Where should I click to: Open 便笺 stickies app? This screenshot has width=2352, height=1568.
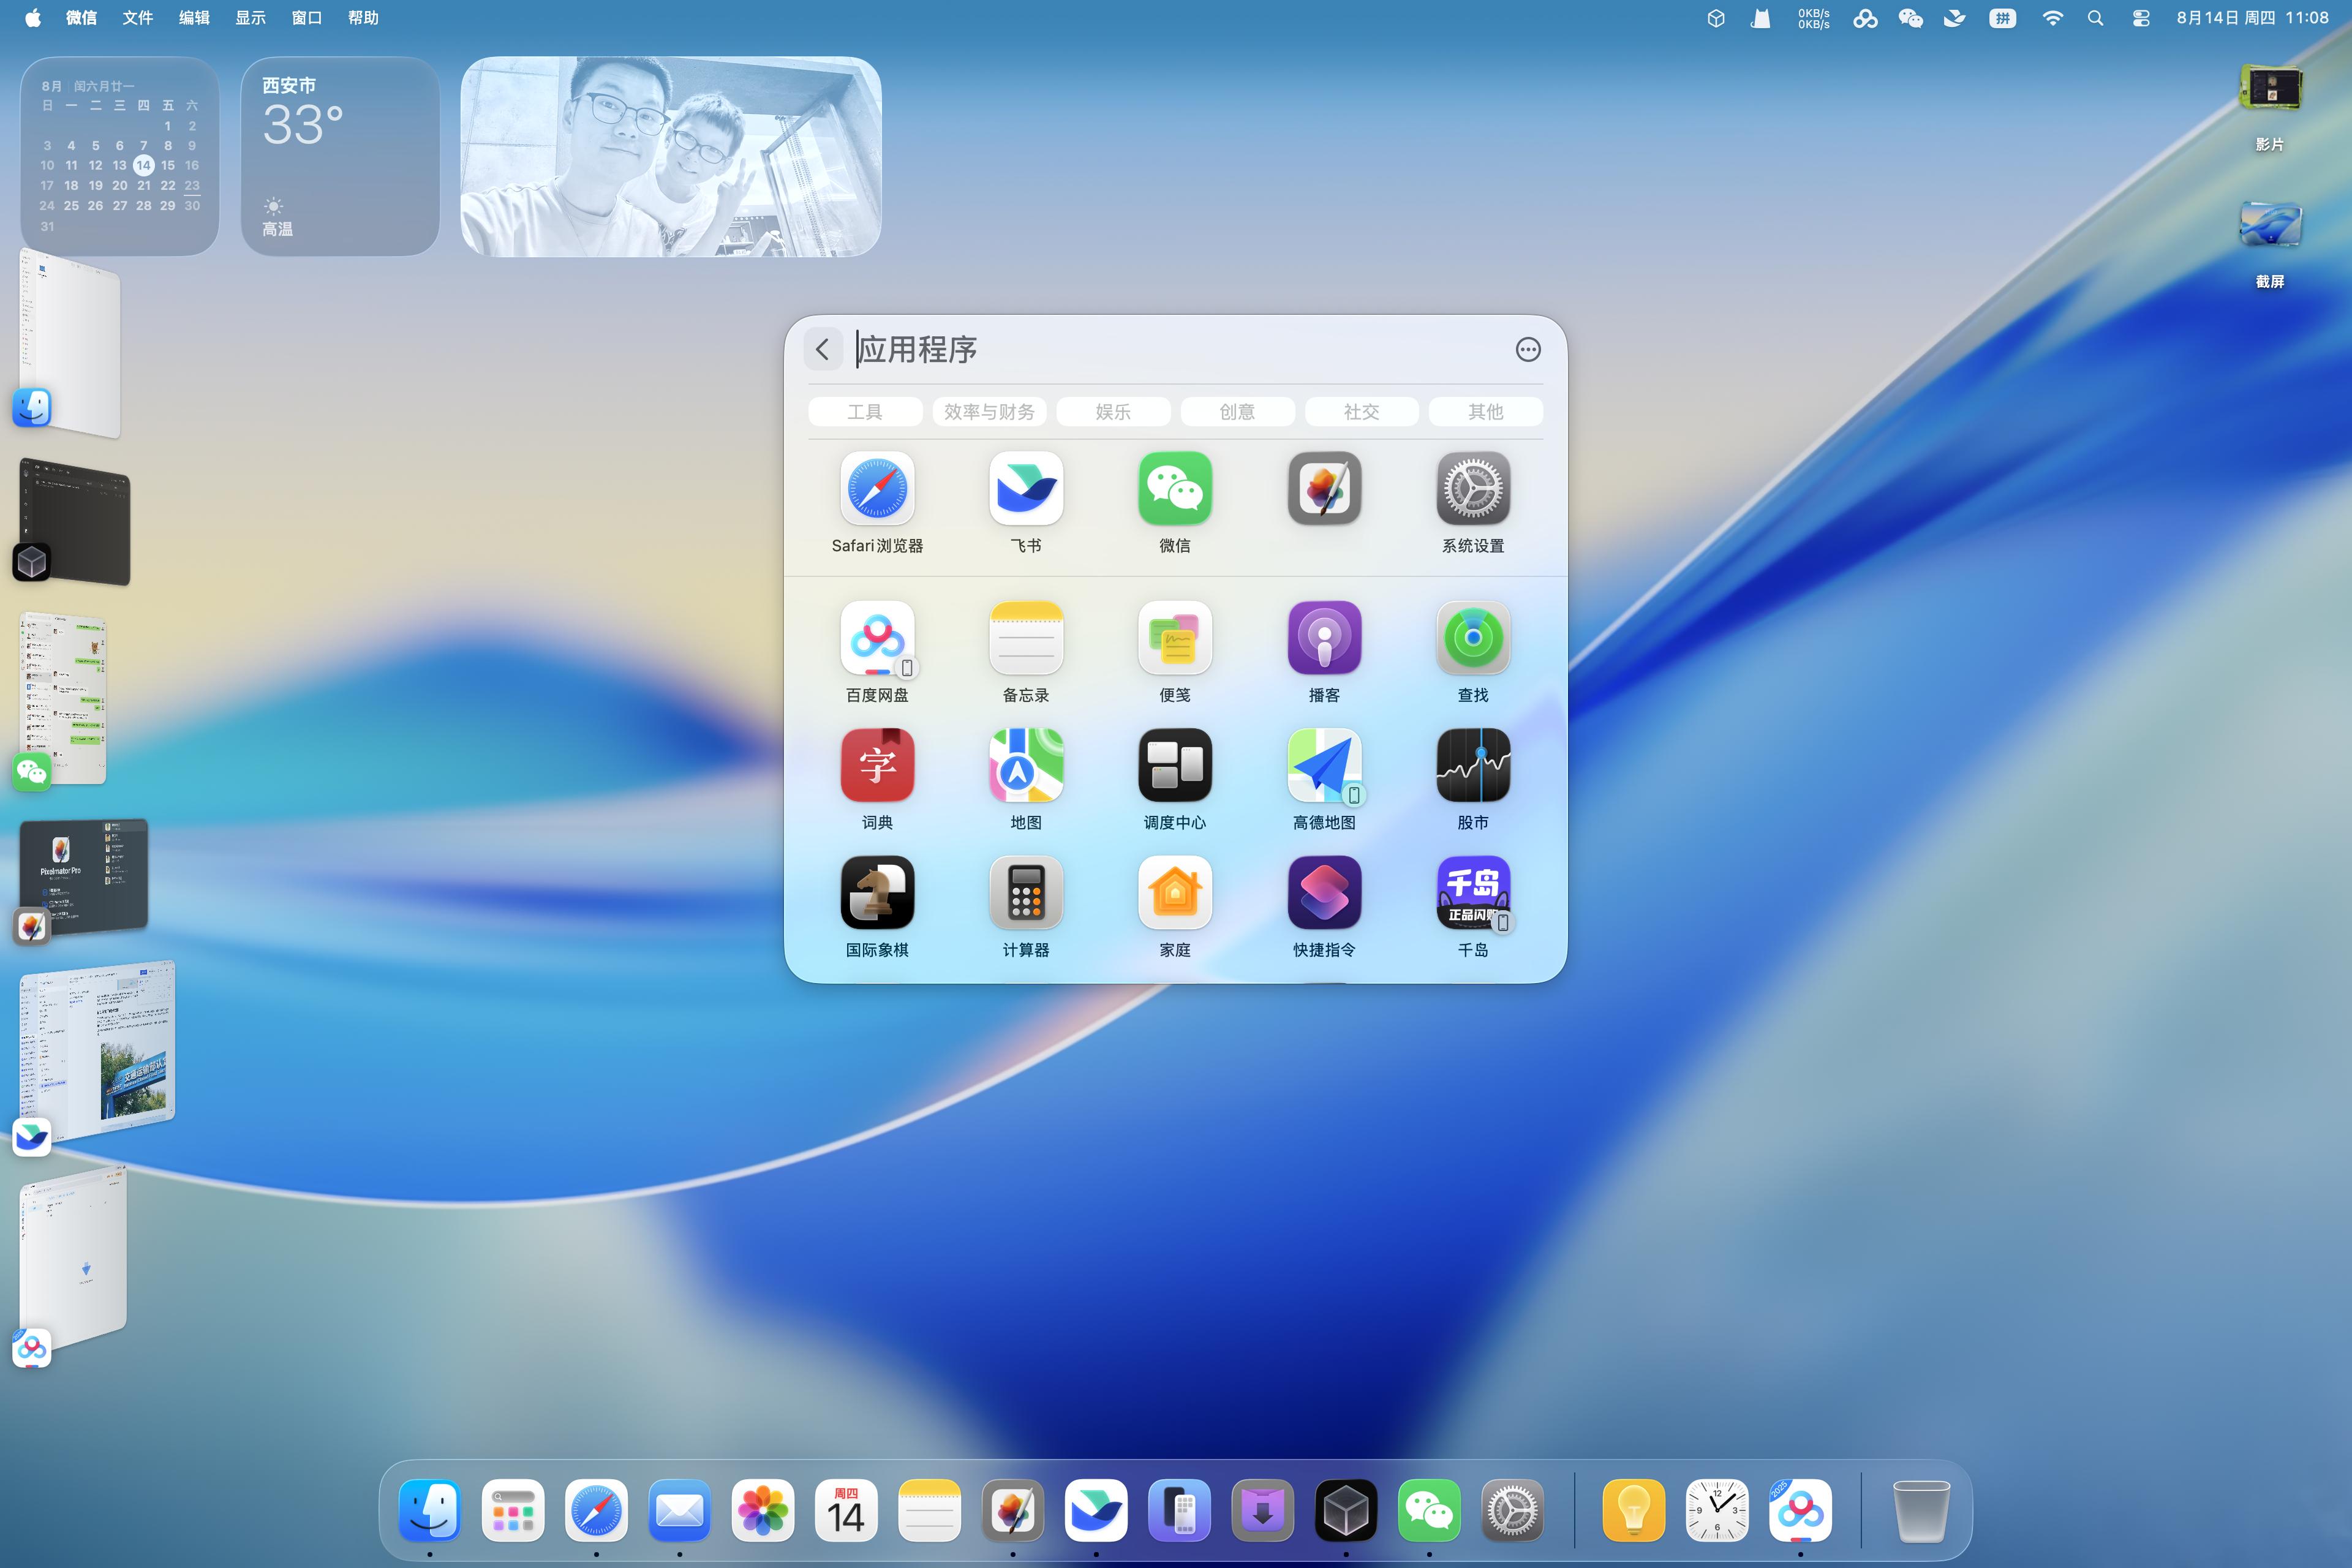coord(1175,638)
